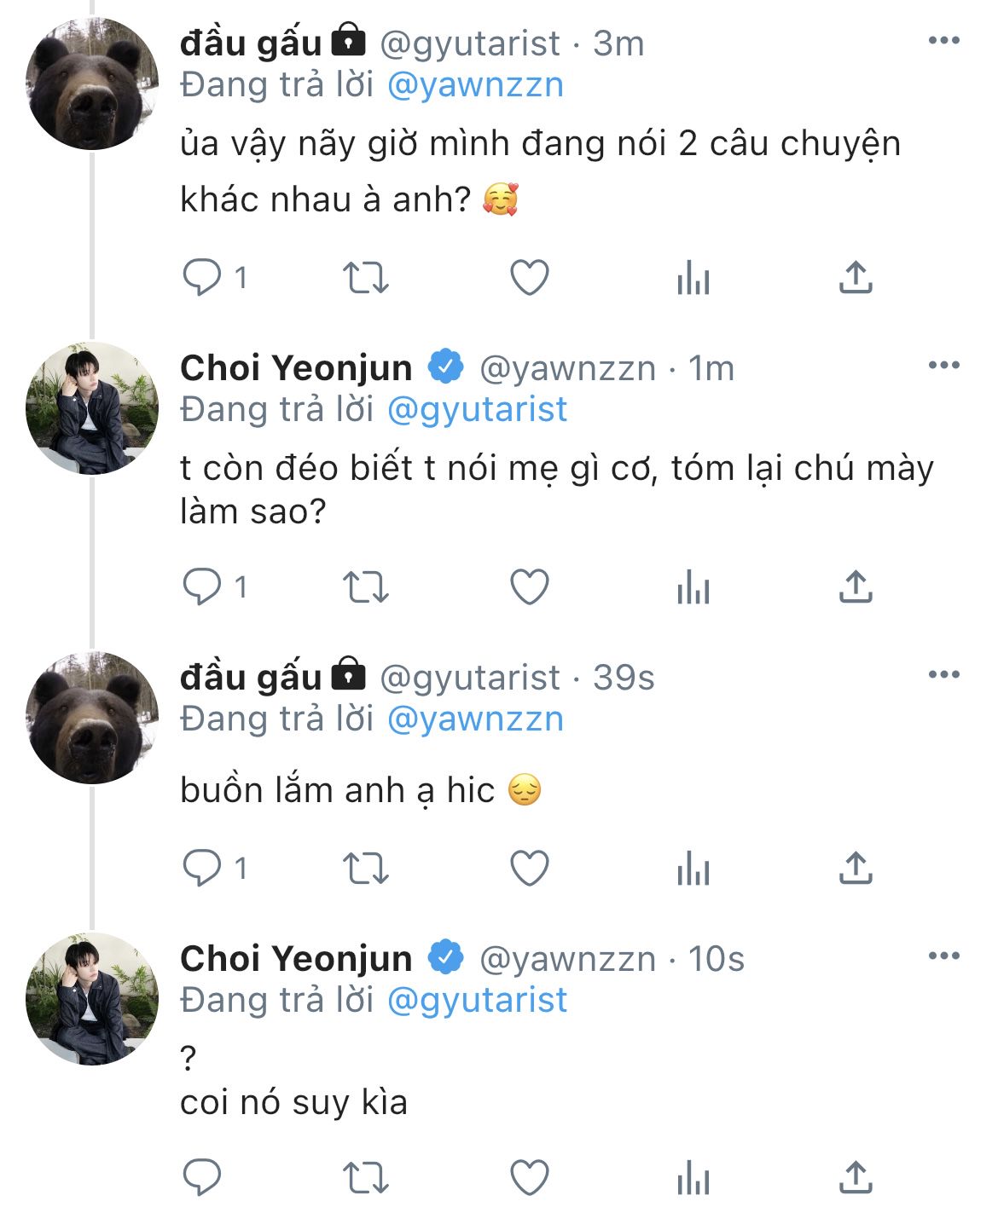Screen dimensions: 998x1207
Task: Retweet the 'buồn lắm anh ạ hic' tweet
Action: (x=365, y=869)
